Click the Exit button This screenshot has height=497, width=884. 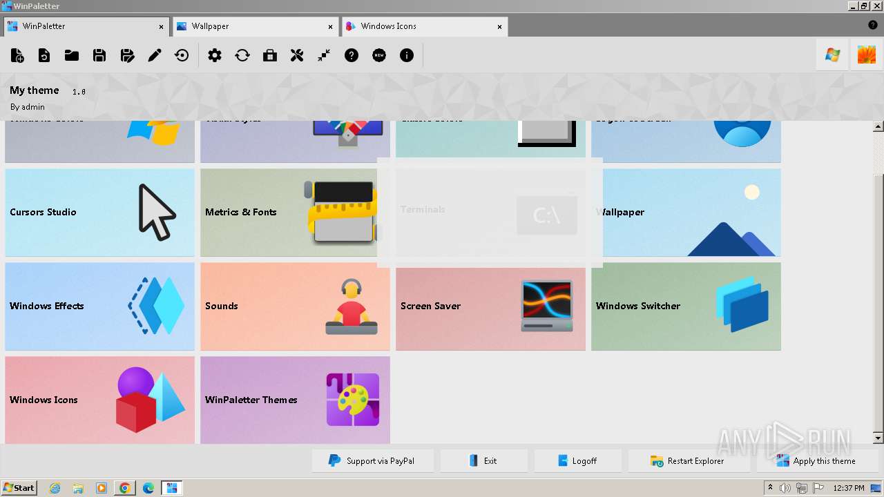click(x=484, y=461)
